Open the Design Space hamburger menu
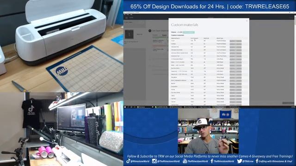The width and height of the screenshot is (296, 166). pyautogui.click(x=126, y=18)
